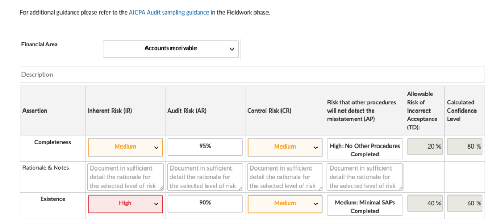Viewport: 488px width, 219px height.
Task: Click Existence Allowable Risk value 40 %
Action: point(425,203)
